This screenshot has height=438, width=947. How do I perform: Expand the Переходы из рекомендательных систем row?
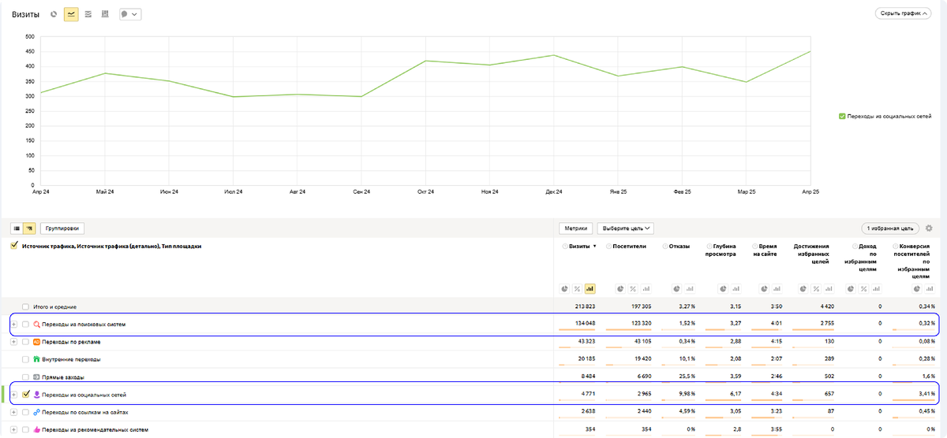13,429
